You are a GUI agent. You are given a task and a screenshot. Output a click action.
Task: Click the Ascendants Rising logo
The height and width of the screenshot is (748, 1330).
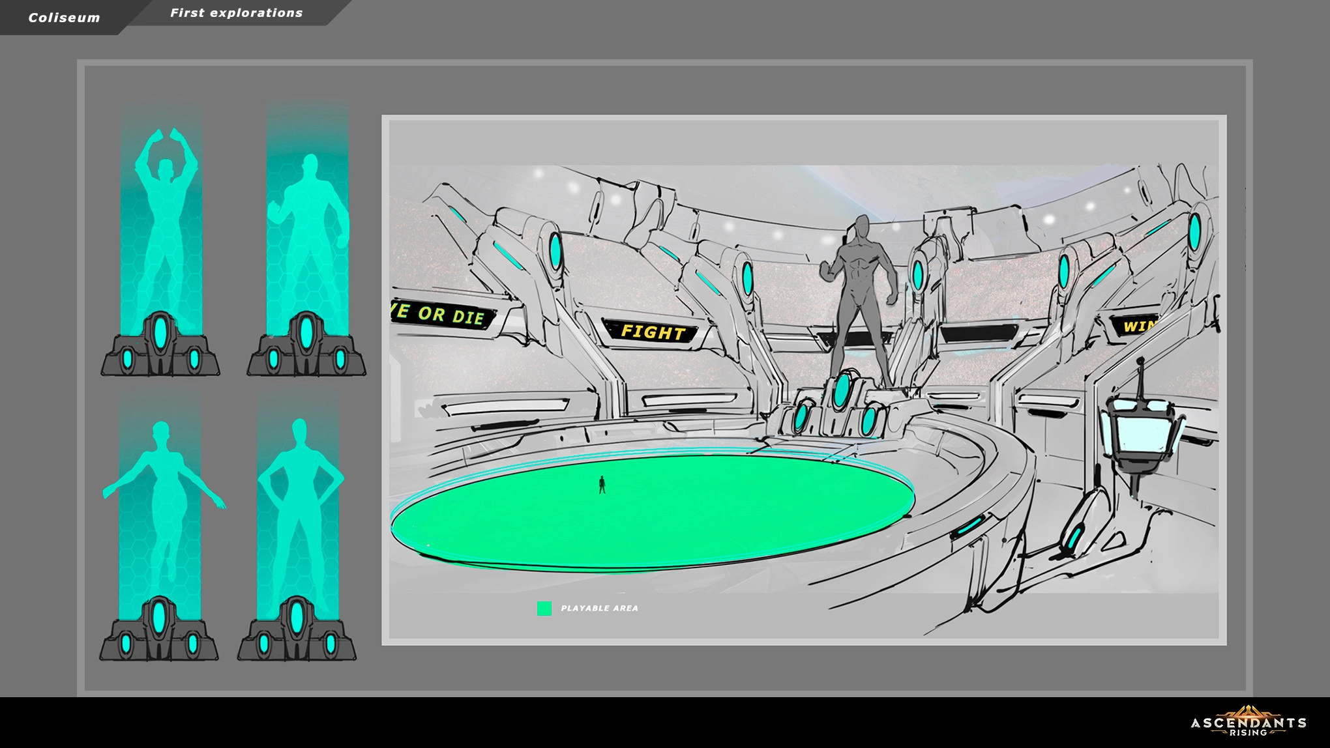pos(1248,722)
